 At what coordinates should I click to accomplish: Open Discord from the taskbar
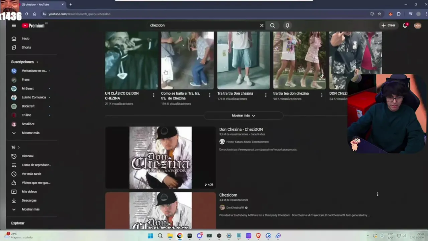200,236
